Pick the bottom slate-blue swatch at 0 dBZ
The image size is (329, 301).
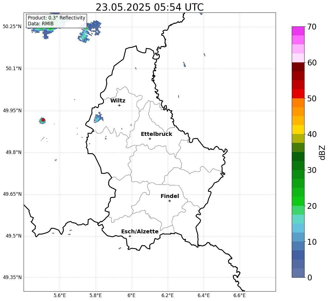pos(298,273)
